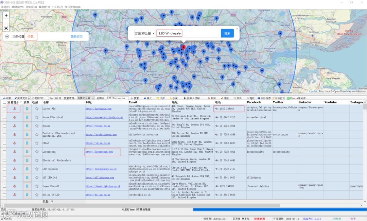This screenshot has height=221, width=367.
Task: Open the 高级版(X) menu
Action: (31, 7)
